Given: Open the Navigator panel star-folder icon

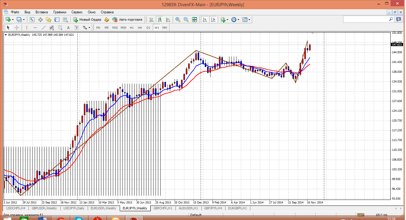Looking at the screenshot, I should [x=49, y=20].
